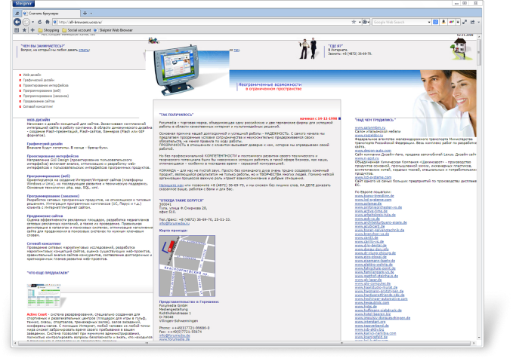Open the www.sinfonieorchester-vs.de link
This screenshot has height=358, width=516.
pos(379,207)
